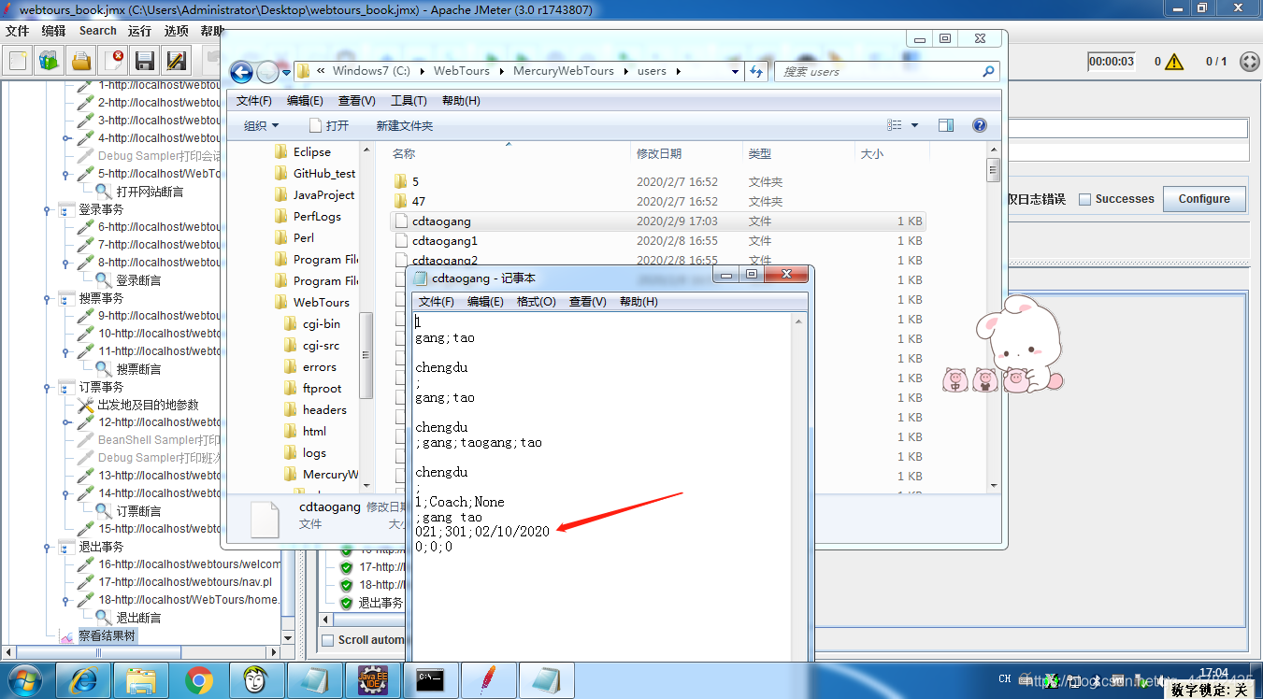
Task: Open the Explorer view options dropdown arrow
Action: pos(914,125)
